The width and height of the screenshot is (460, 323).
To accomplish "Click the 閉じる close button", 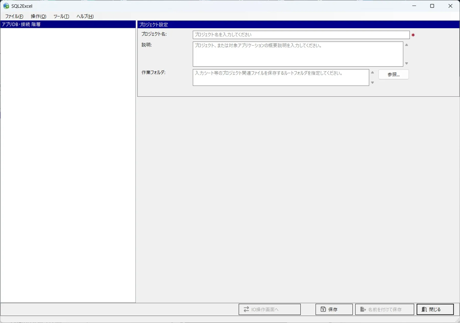I will tap(435, 309).
